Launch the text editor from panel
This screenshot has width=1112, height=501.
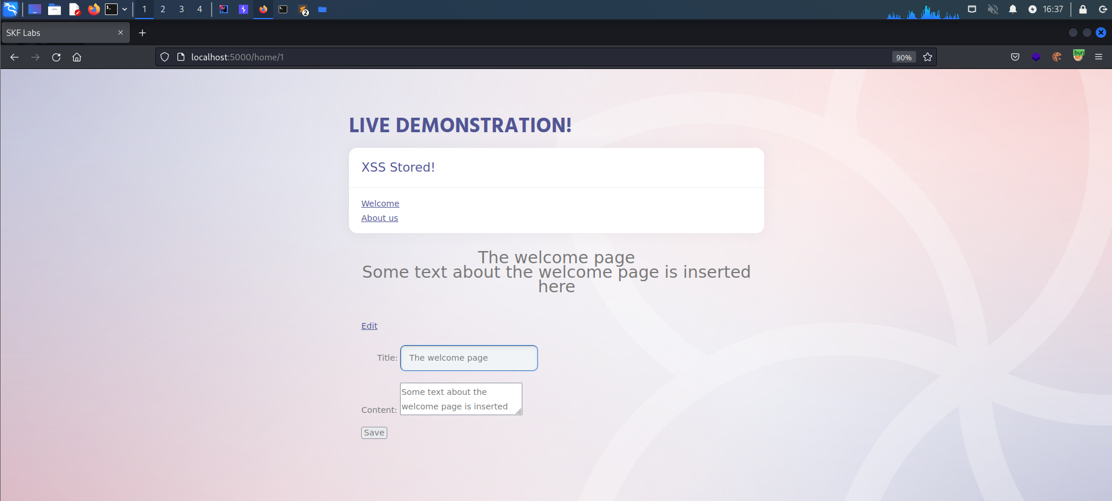point(74,9)
